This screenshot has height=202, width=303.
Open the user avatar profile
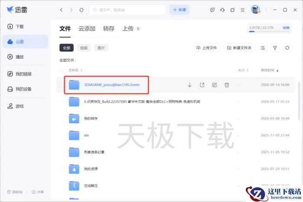pyautogui.click(x=255, y=9)
